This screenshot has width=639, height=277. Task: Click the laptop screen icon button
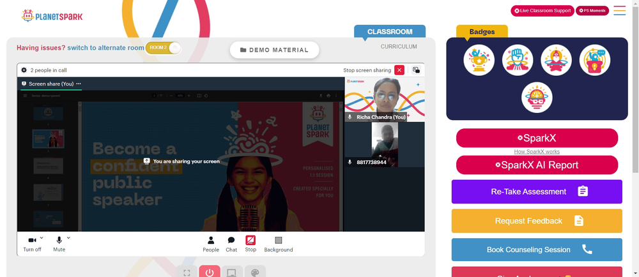[x=233, y=273]
